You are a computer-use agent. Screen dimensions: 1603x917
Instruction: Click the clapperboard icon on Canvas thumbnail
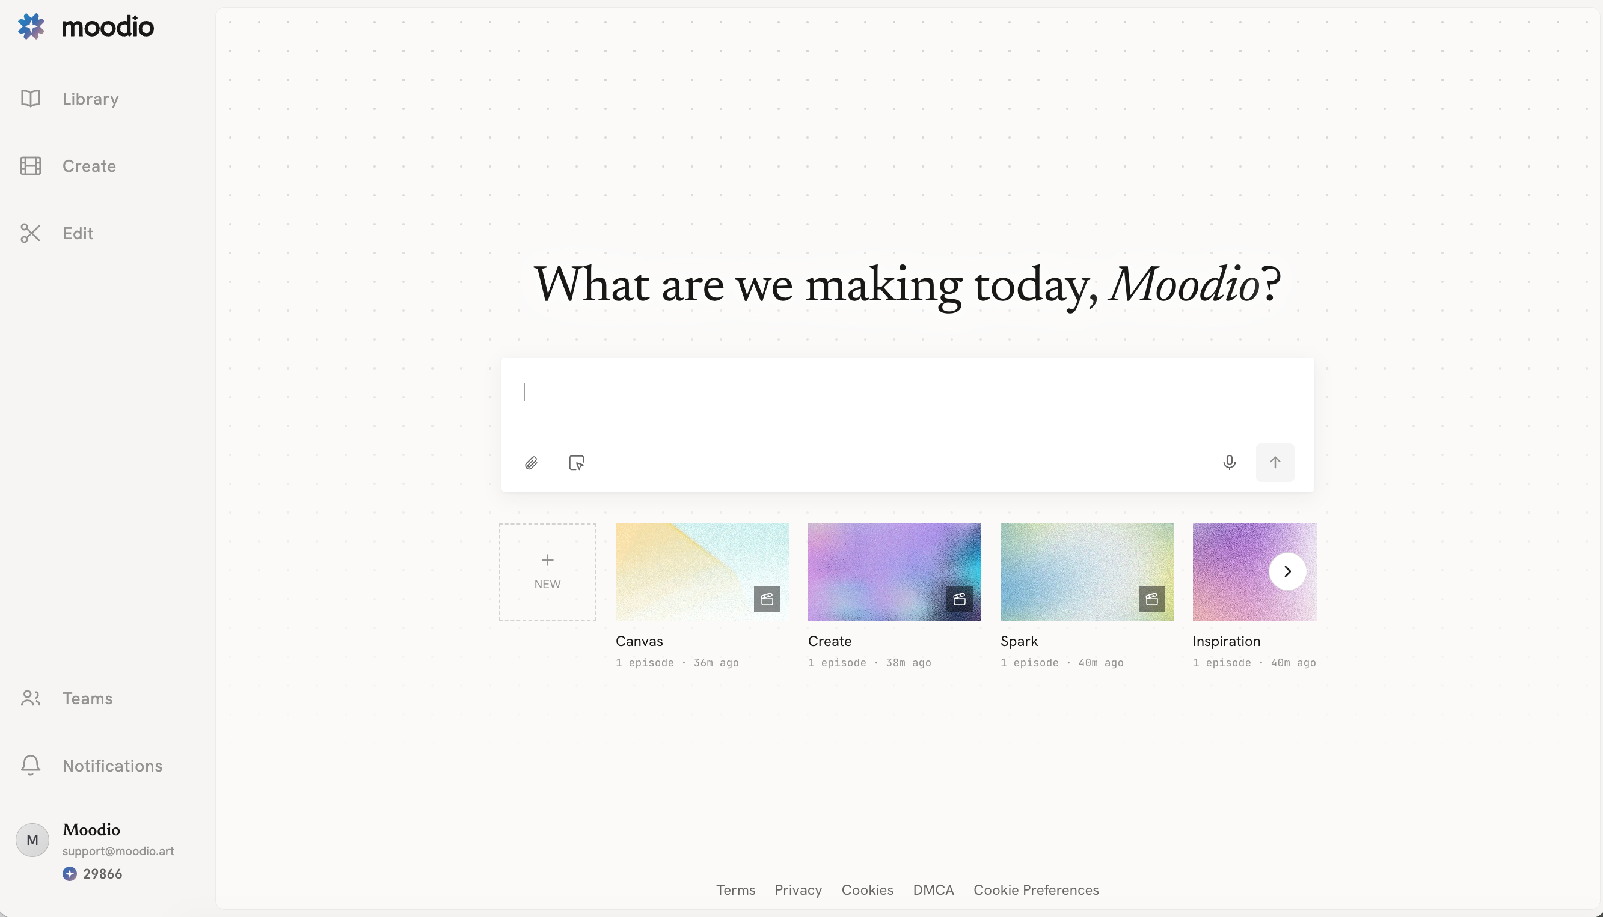767,599
